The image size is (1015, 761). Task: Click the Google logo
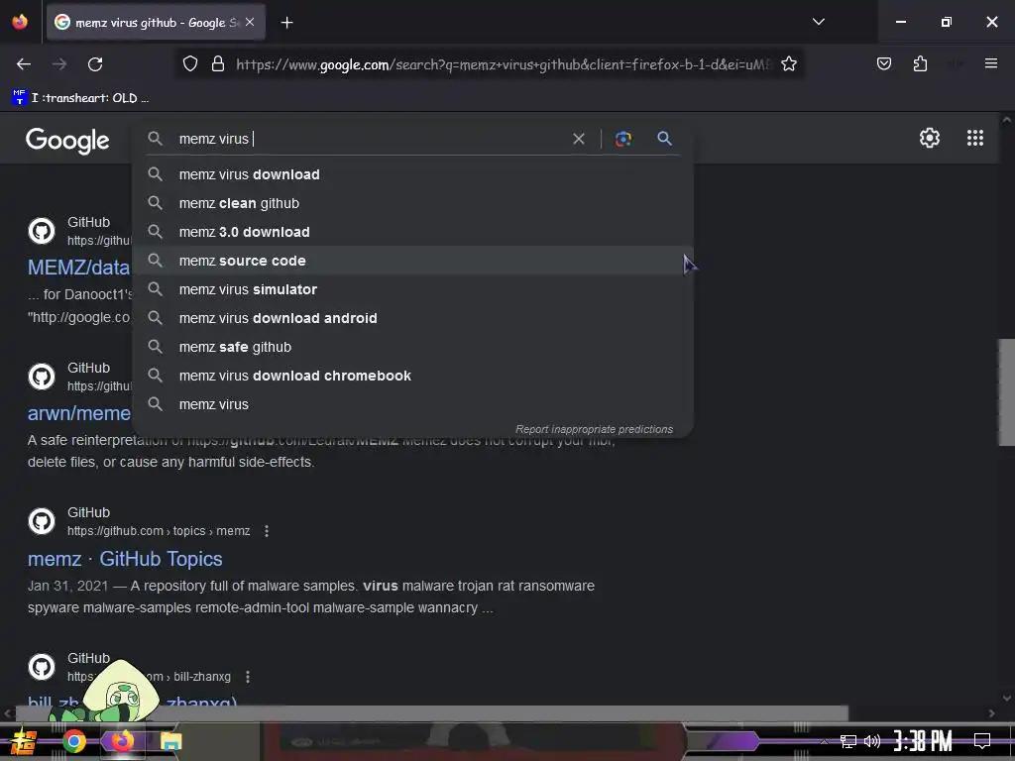(x=68, y=140)
